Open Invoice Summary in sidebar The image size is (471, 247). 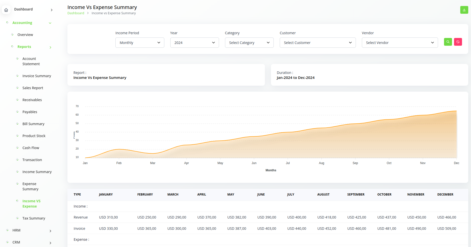37,76
